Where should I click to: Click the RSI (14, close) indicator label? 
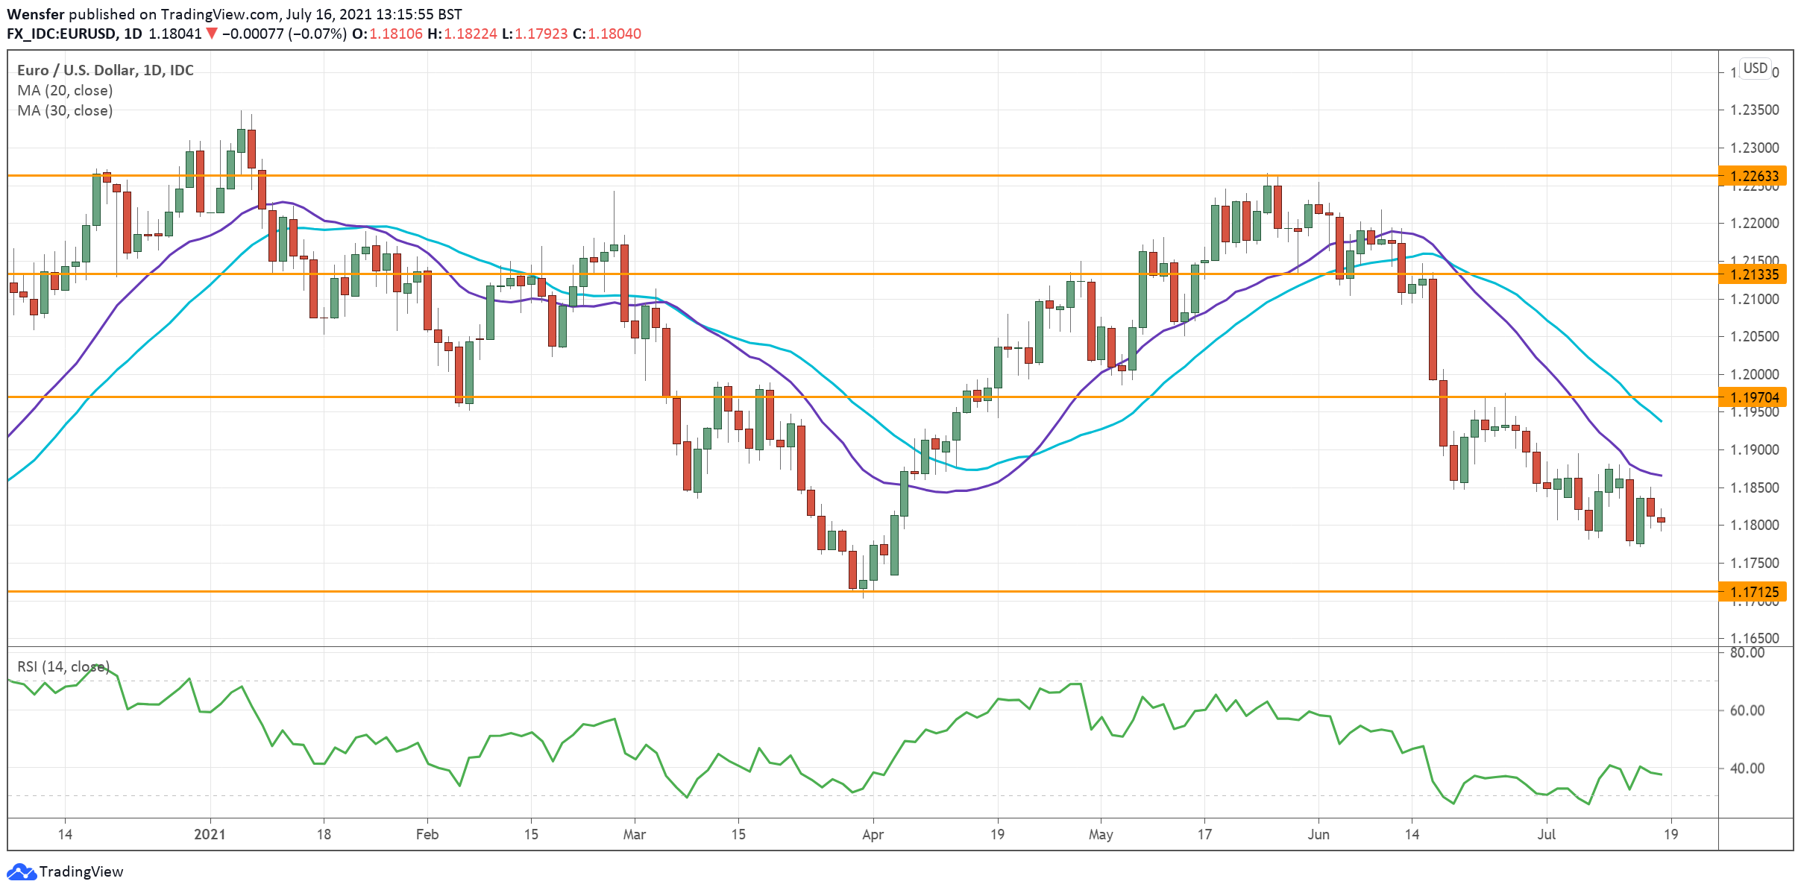coord(63,666)
